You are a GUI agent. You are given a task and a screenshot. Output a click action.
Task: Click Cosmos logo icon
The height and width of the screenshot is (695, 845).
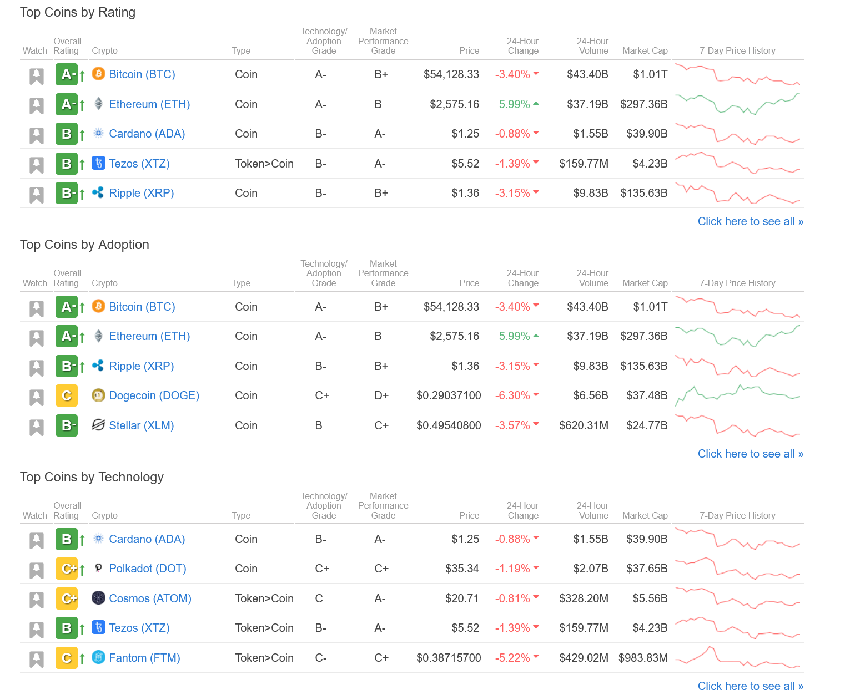point(98,598)
